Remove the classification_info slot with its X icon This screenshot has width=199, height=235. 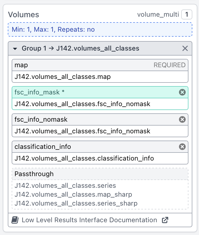pos(182,147)
